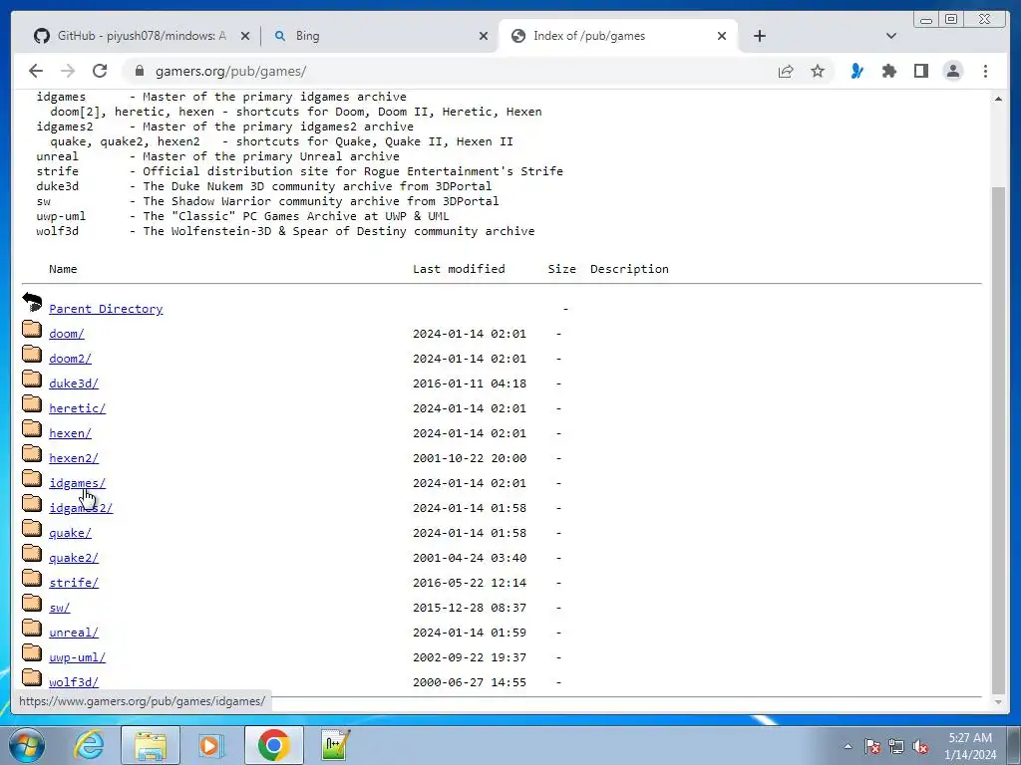Viewport: 1021px width, 765px height.
Task: Close the Bing tab
Action: [484, 36]
